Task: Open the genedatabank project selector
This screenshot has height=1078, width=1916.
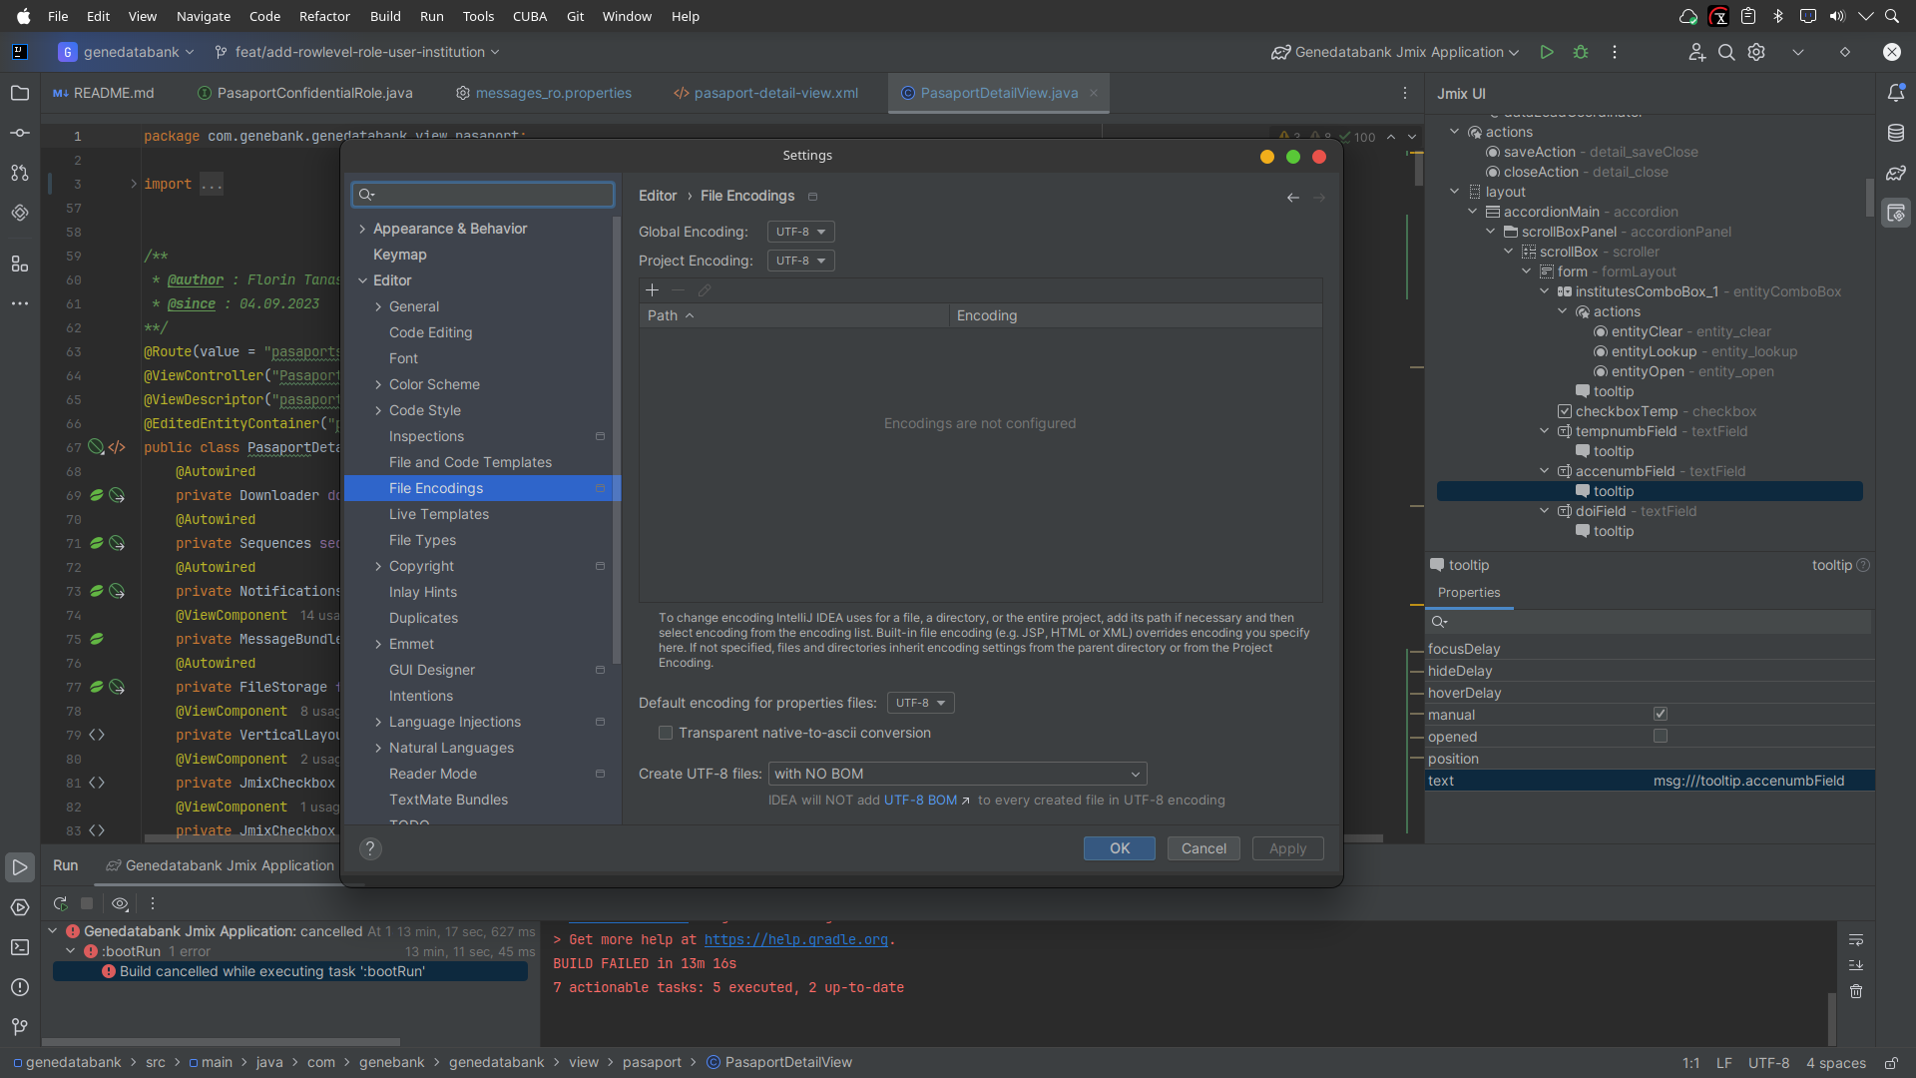Action: pos(127,52)
